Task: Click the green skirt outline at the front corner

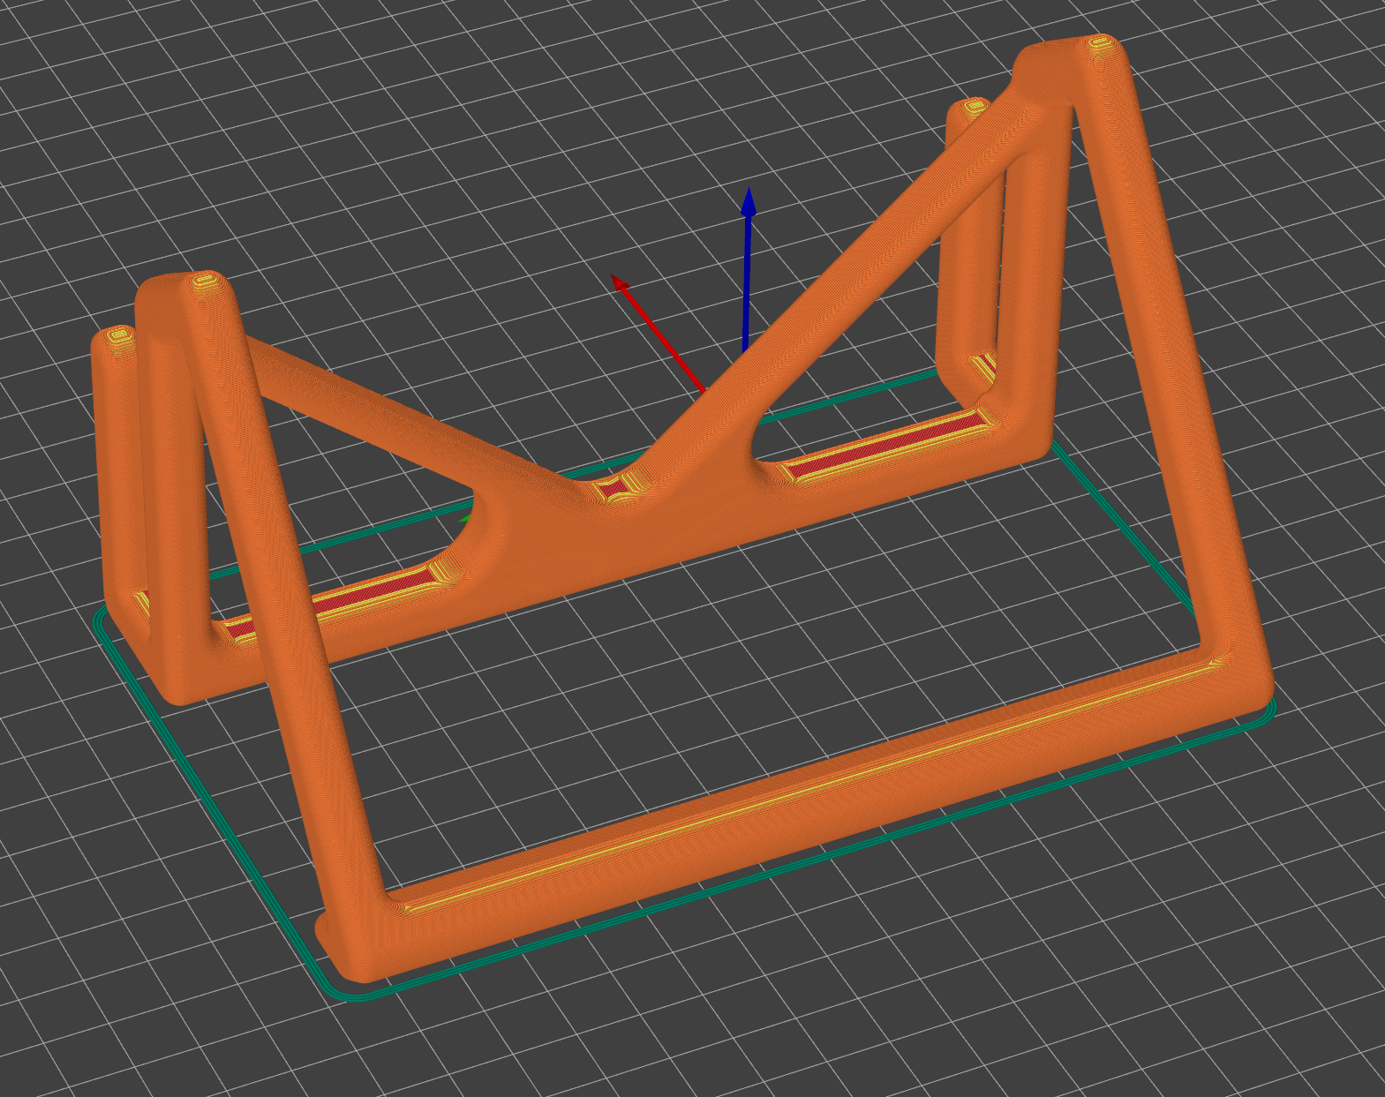Action: tap(353, 994)
